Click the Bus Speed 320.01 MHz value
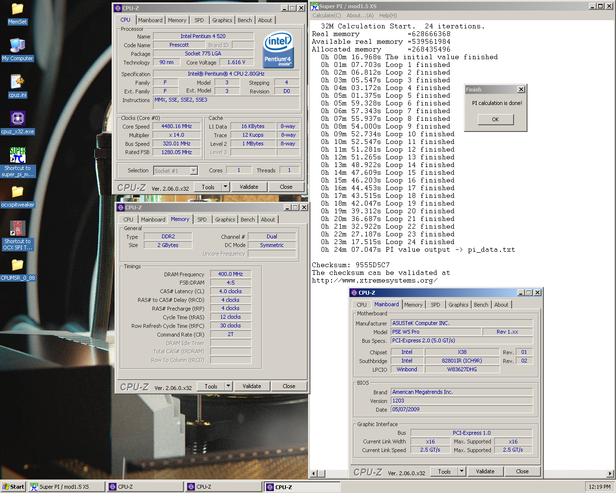 pyautogui.click(x=177, y=143)
